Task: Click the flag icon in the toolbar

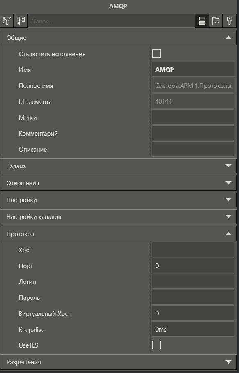Action: (x=216, y=21)
